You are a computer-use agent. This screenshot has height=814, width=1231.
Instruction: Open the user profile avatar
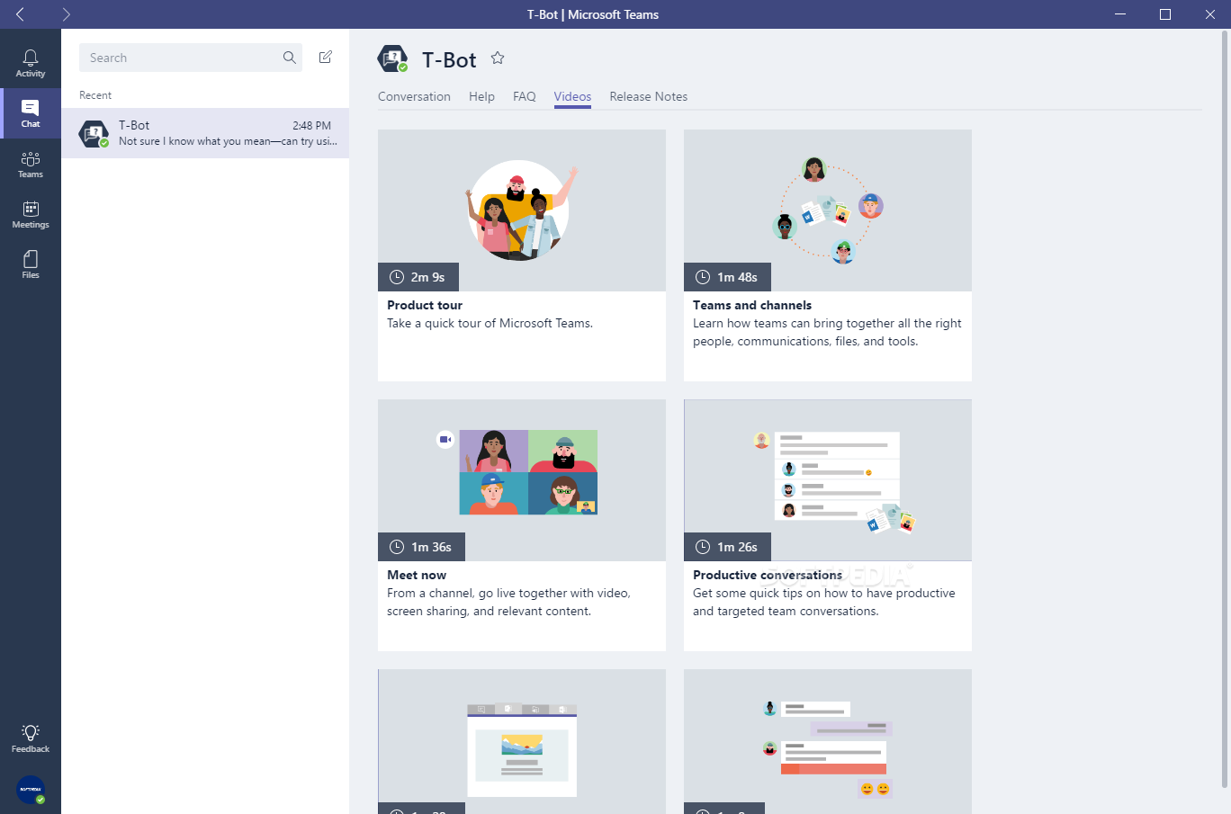(x=31, y=789)
